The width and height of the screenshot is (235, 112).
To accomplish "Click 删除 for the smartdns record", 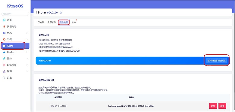I will (213, 106).
